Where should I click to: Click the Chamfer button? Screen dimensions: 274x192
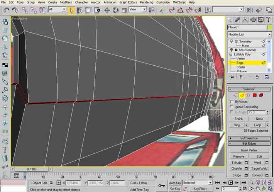point(237,169)
